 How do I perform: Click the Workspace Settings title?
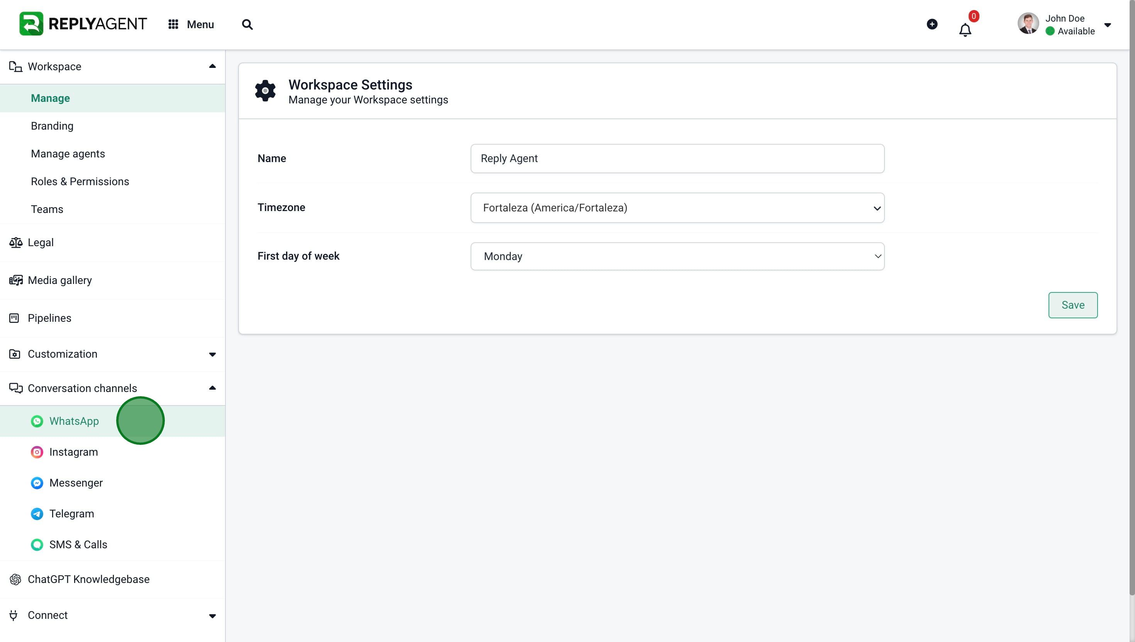coord(350,84)
